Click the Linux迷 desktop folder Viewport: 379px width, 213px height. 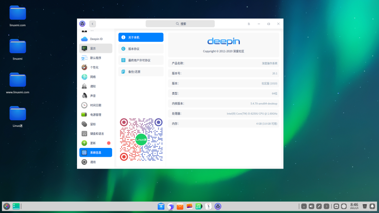click(x=18, y=116)
